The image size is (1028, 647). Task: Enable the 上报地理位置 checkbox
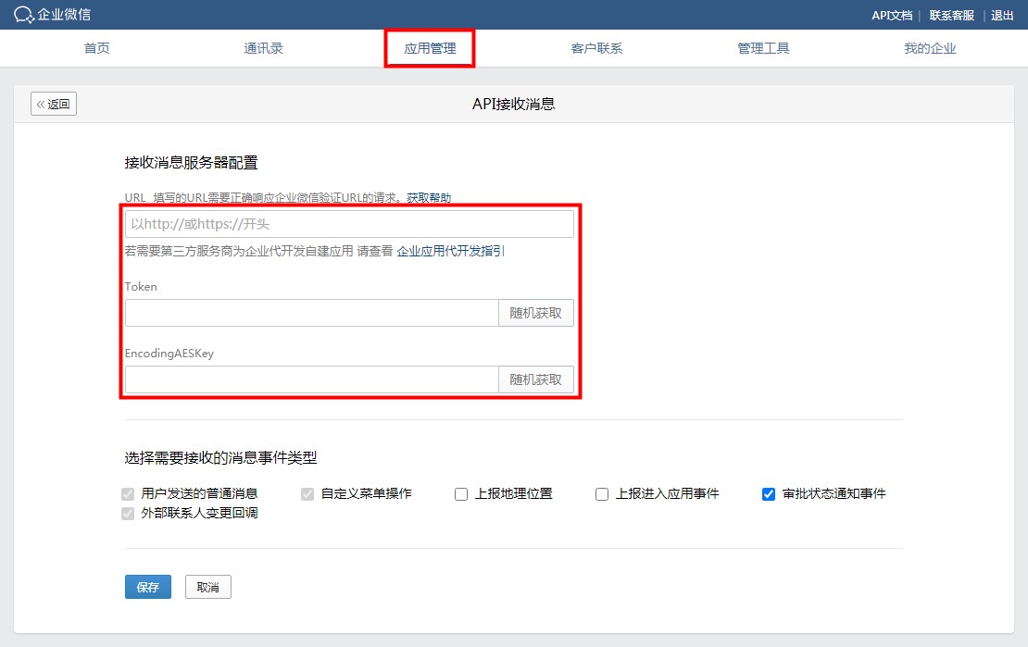point(461,494)
